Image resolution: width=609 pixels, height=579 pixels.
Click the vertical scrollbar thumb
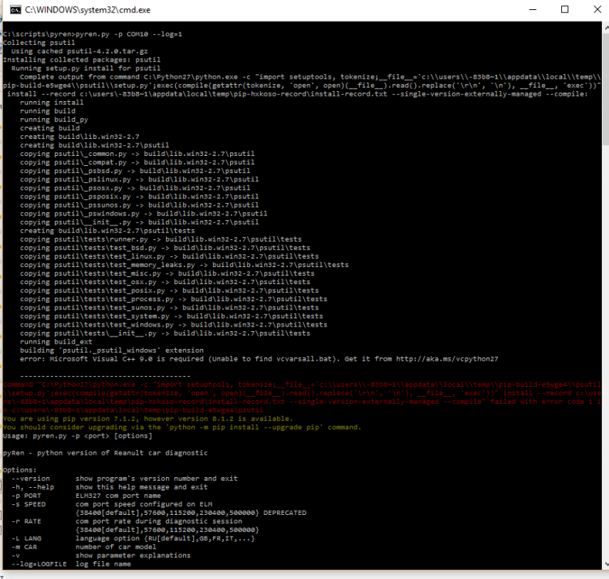tap(606, 89)
